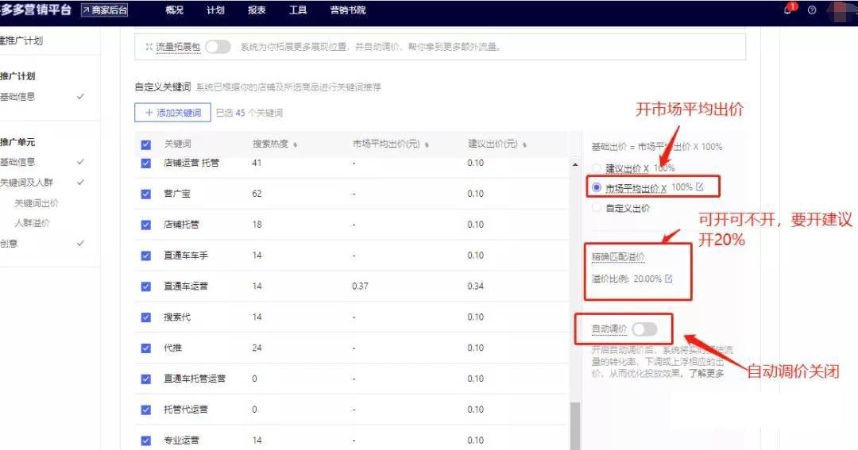858x450 pixels.
Task: Uncheck the 直通车运营 keyword checkbox
Action: 145,286
